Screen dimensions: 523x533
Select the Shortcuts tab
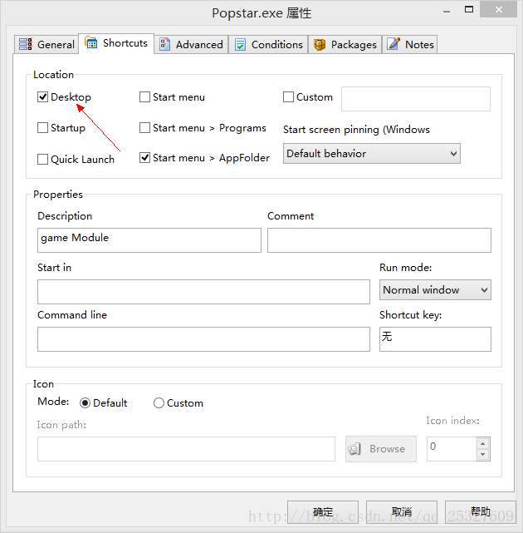(x=116, y=43)
